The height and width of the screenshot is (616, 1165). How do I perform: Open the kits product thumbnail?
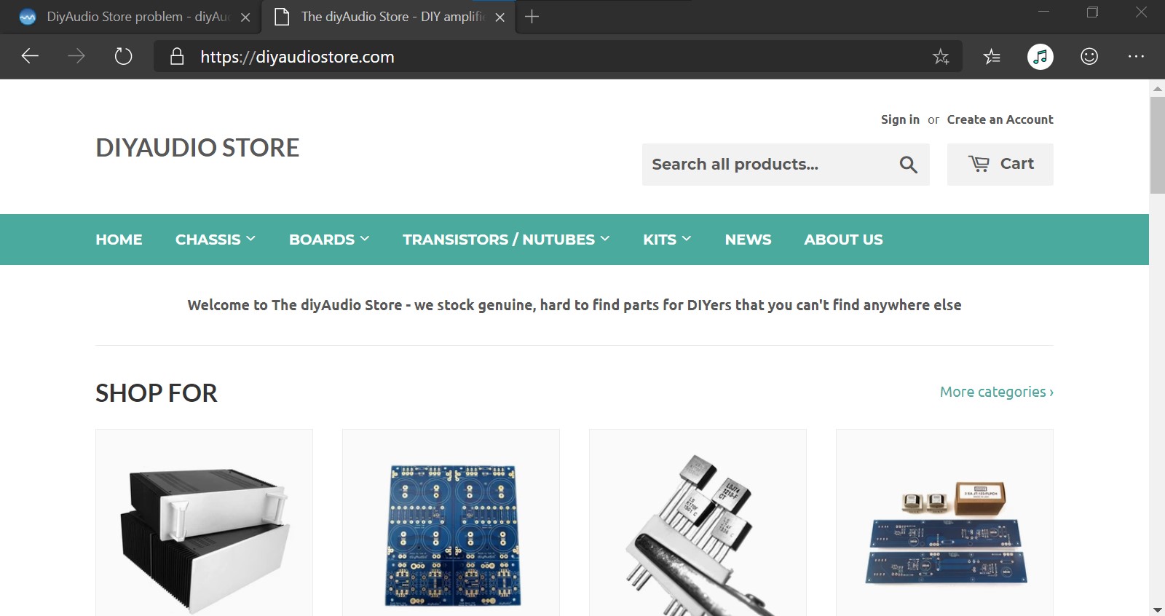click(944, 523)
